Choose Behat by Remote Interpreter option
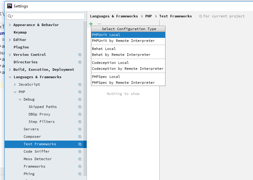Image resolution: width=253 pixels, height=180 pixels. 121,55
